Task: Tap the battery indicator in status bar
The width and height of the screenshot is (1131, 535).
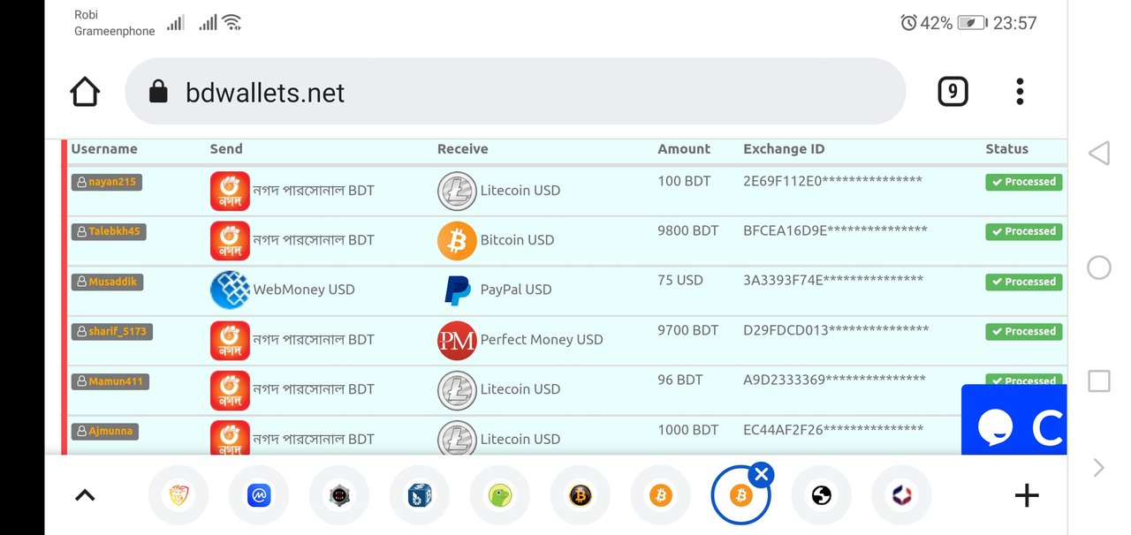Action: pyautogui.click(x=972, y=23)
